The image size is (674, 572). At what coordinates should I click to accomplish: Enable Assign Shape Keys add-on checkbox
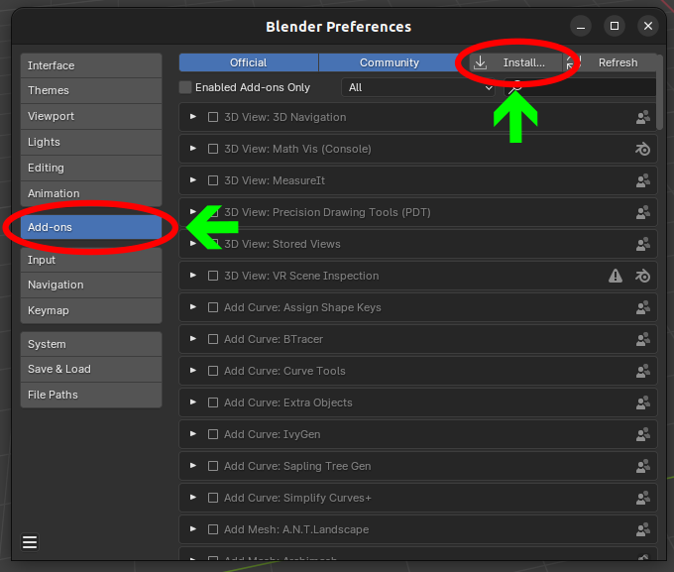[213, 307]
